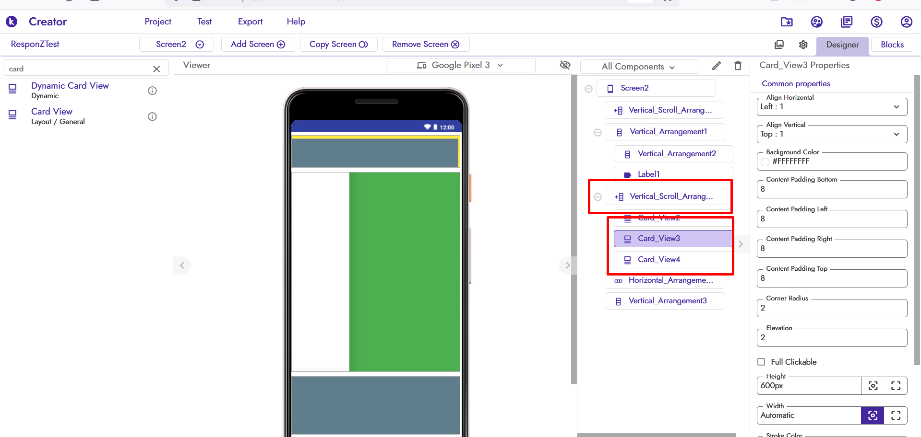Click the account profile icon

(906, 22)
